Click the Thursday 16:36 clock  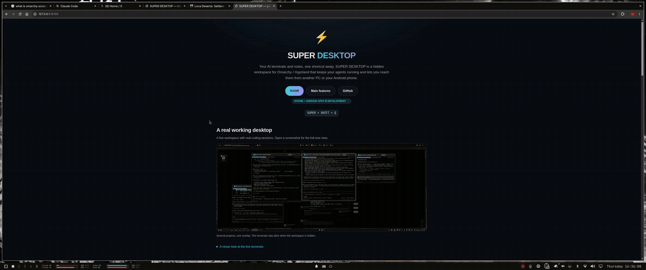[x=624, y=266]
